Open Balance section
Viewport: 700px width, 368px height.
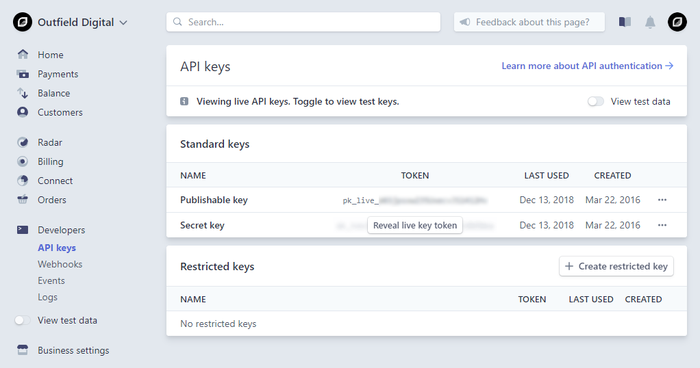tap(54, 93)
